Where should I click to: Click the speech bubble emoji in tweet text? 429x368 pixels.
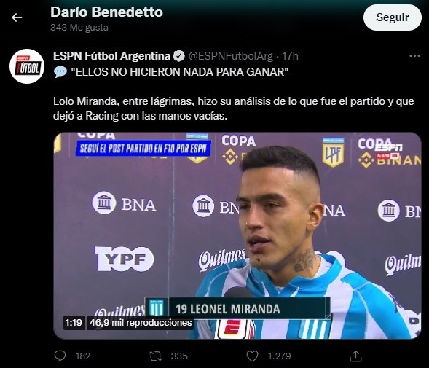tap(60, 72)
